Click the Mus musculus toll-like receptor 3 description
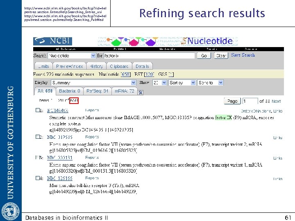The image size is (295, 221). (94, 185)
